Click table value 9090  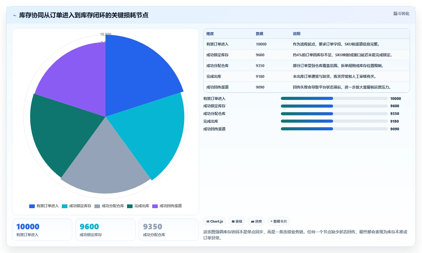260,87
